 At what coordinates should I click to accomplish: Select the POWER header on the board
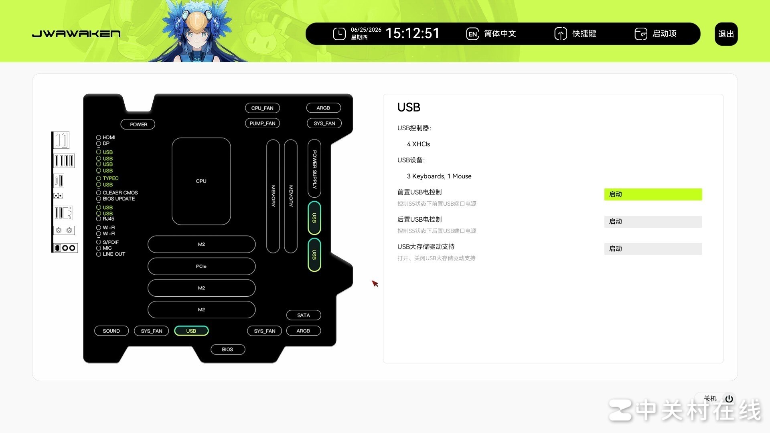pyautogui.click(x=138, y=124)
